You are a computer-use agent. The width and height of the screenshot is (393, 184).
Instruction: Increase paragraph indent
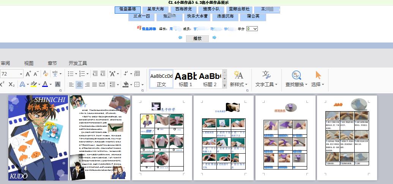103,74
